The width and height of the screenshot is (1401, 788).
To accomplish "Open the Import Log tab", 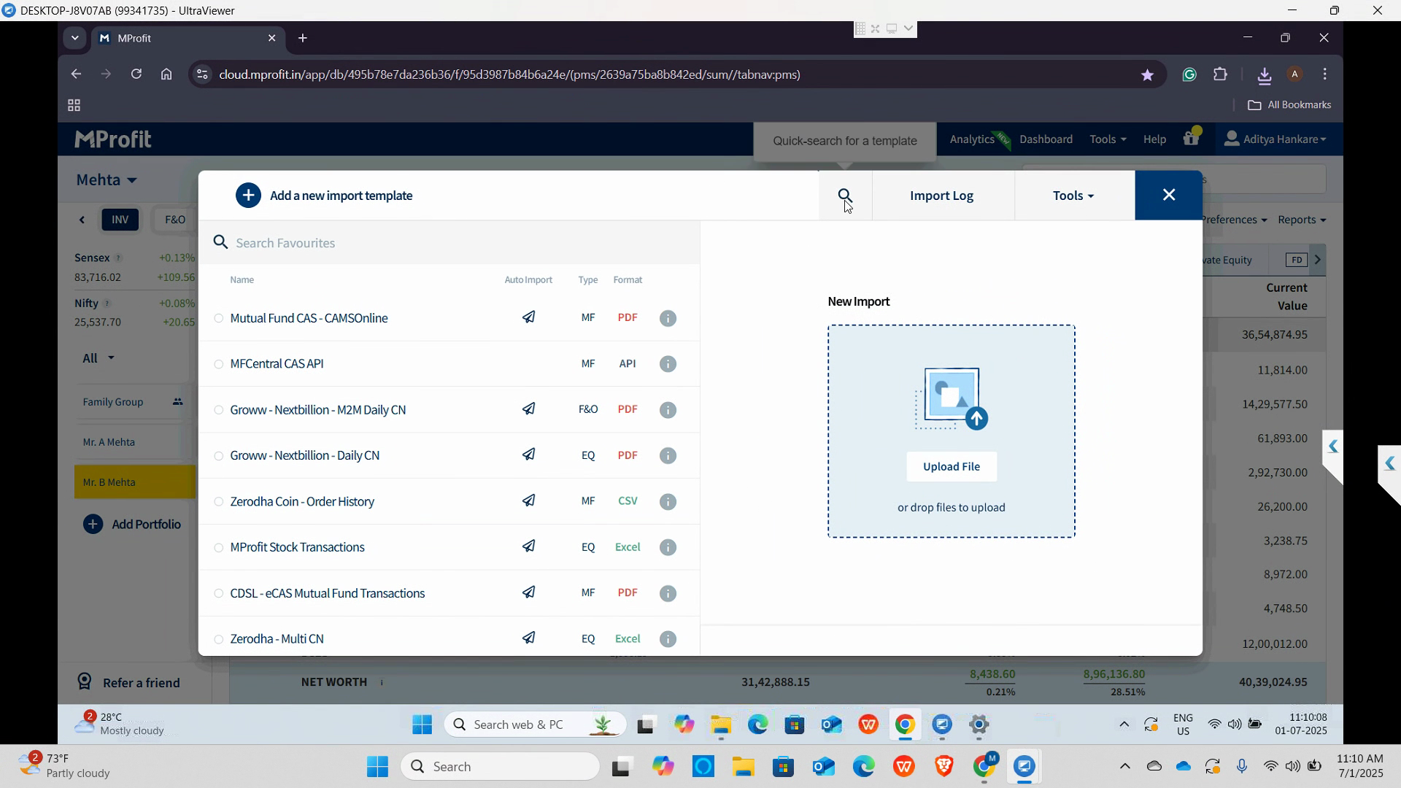I will click(941, 196).
